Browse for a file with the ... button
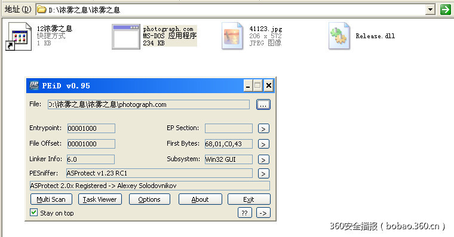Viewport: 454px width, 237px height. (263, 104)
